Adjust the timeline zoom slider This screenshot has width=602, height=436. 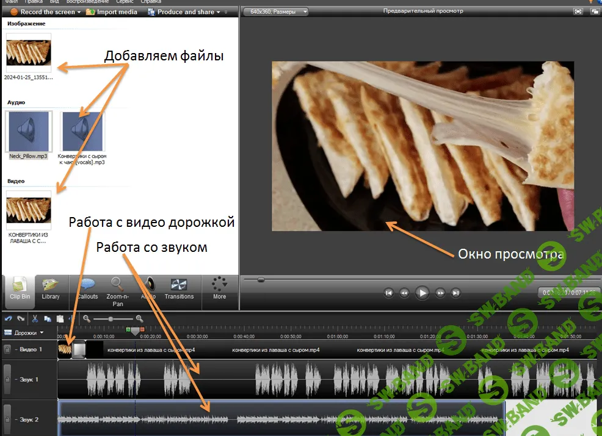click(110, 318)
